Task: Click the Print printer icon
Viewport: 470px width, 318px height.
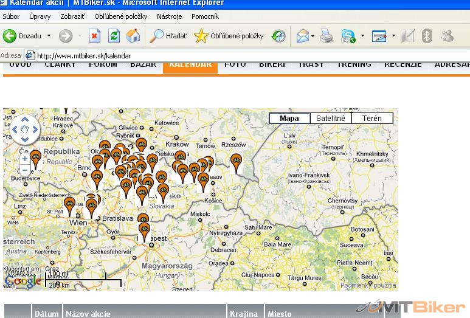Action: pos(327,36)
